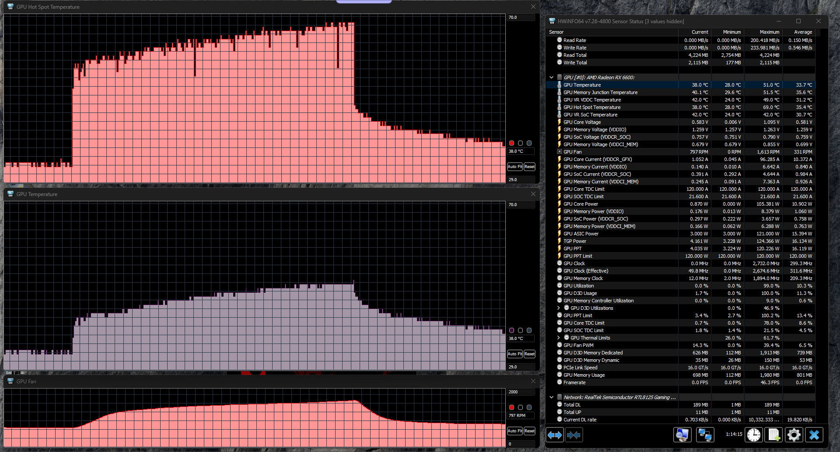Click lightning icon of GPU Core Voltage row
This screenshot has width=840, height=452.
point(559,122)
